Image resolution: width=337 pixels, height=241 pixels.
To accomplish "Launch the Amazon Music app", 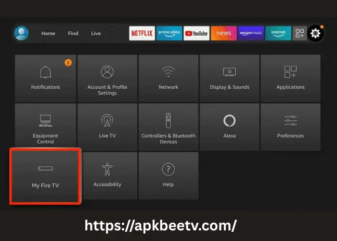I will [251, 33].
